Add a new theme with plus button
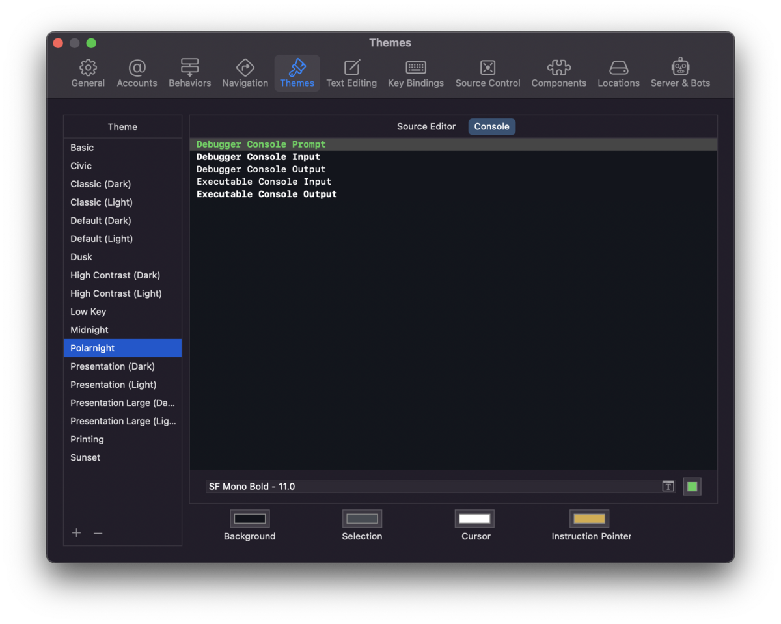This screenshot has height=624, width=781. click(77, 533)
